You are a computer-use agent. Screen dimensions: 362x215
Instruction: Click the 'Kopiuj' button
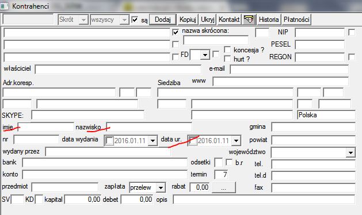(188, 20)
